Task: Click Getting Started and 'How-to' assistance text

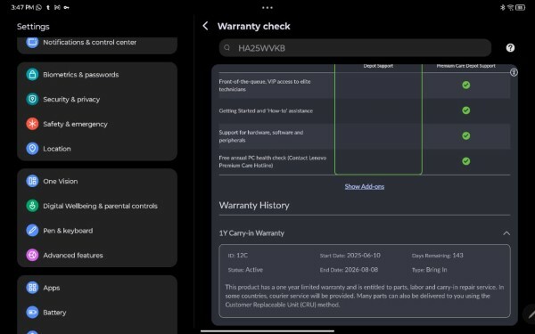Action: click(x=266, y=110)
